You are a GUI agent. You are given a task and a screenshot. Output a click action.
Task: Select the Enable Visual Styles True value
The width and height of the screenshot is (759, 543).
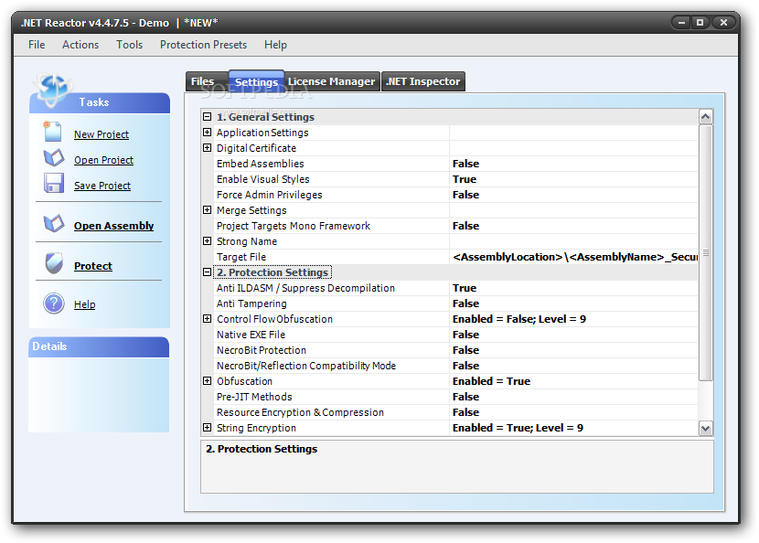point(574,179)
